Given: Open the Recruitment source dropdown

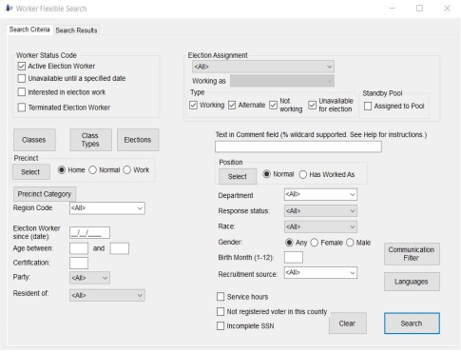Looking at the screenshot, I should pyautogui.click(x=320, y=273).
